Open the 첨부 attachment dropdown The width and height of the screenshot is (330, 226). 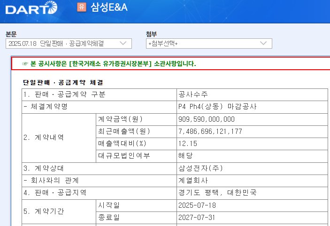click(209, 44)
